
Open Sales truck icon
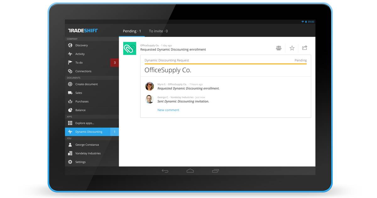point(70,93)
